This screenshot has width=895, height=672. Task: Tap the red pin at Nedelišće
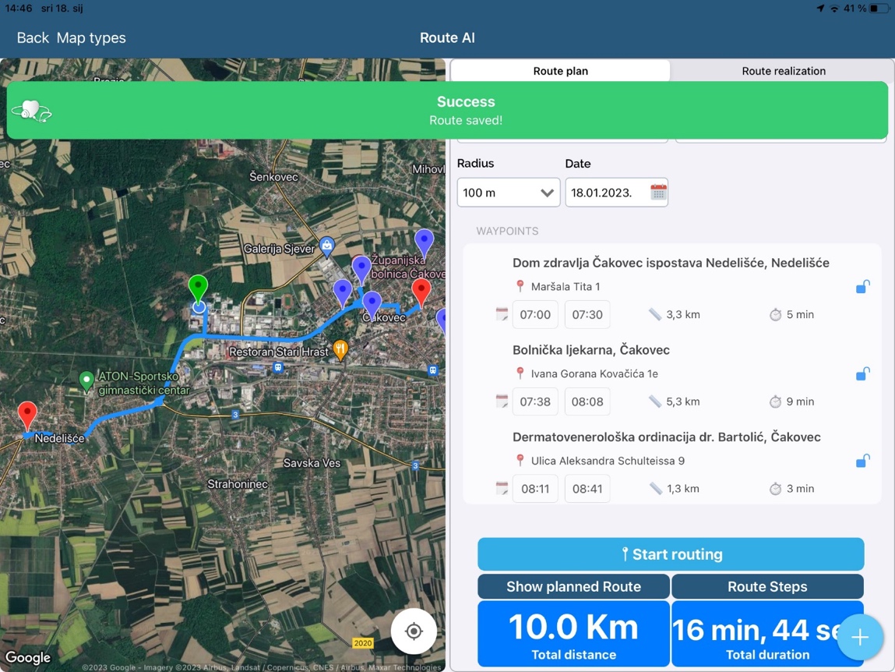click(27, 414)
